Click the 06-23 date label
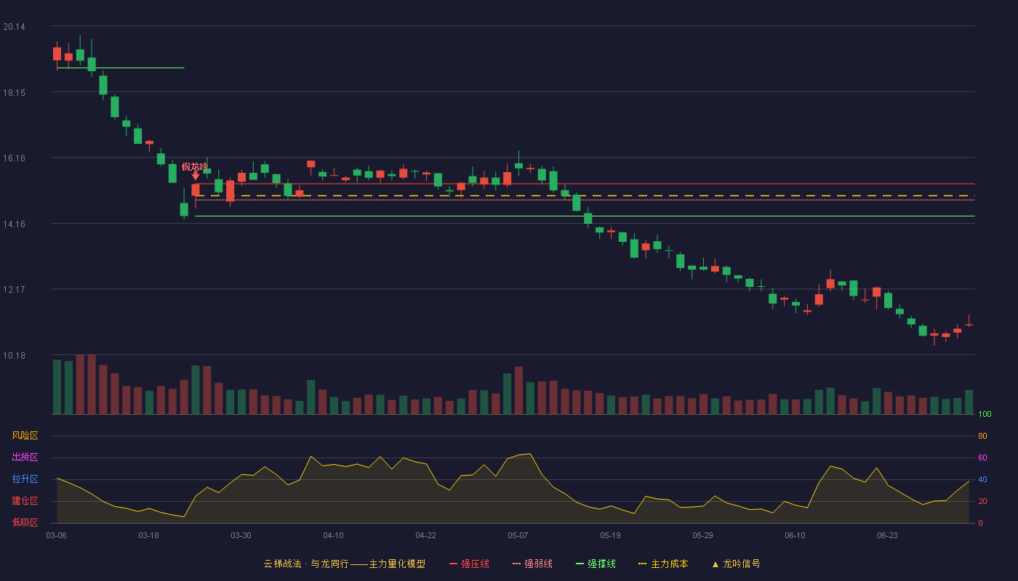 tap(887, 535)
